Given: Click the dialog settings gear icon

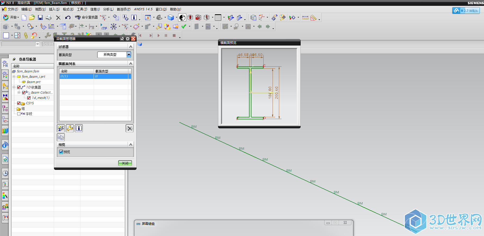Looking at the screenshot, I should pyautogui.click(x=128, y=39).
